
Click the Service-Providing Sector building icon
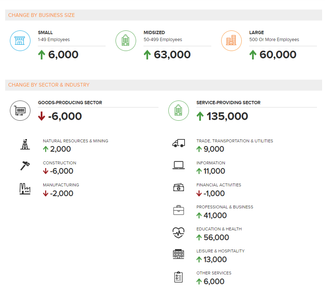(x=178, y=110)
